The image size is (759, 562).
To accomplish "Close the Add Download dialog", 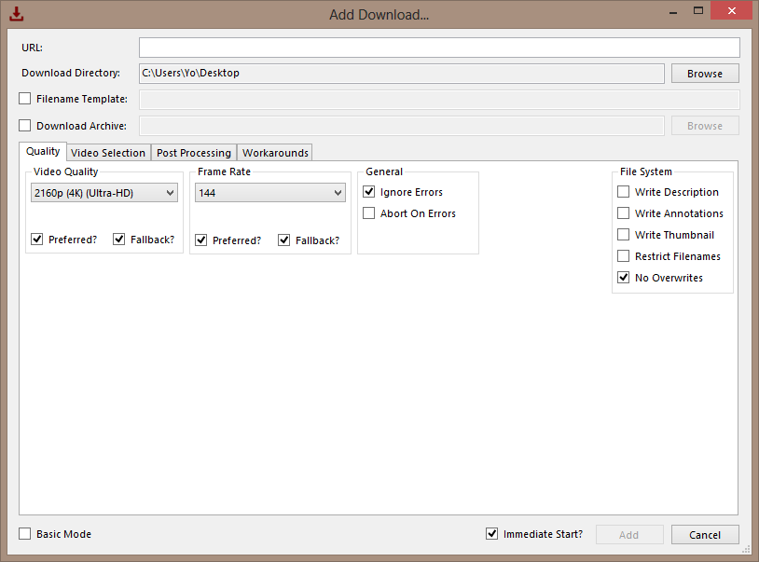I will click(731, 10).
